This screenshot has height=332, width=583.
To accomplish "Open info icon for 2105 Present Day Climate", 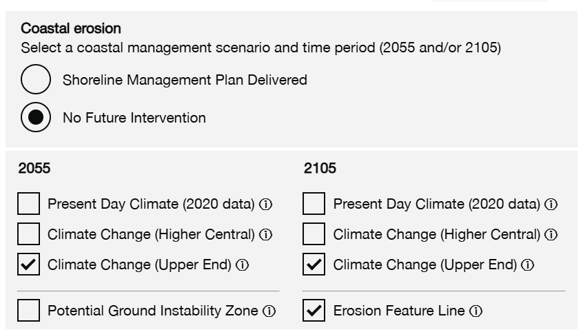I will coord(551,205).
